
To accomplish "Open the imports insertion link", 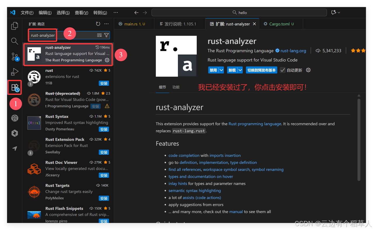I will pos(225,155).
